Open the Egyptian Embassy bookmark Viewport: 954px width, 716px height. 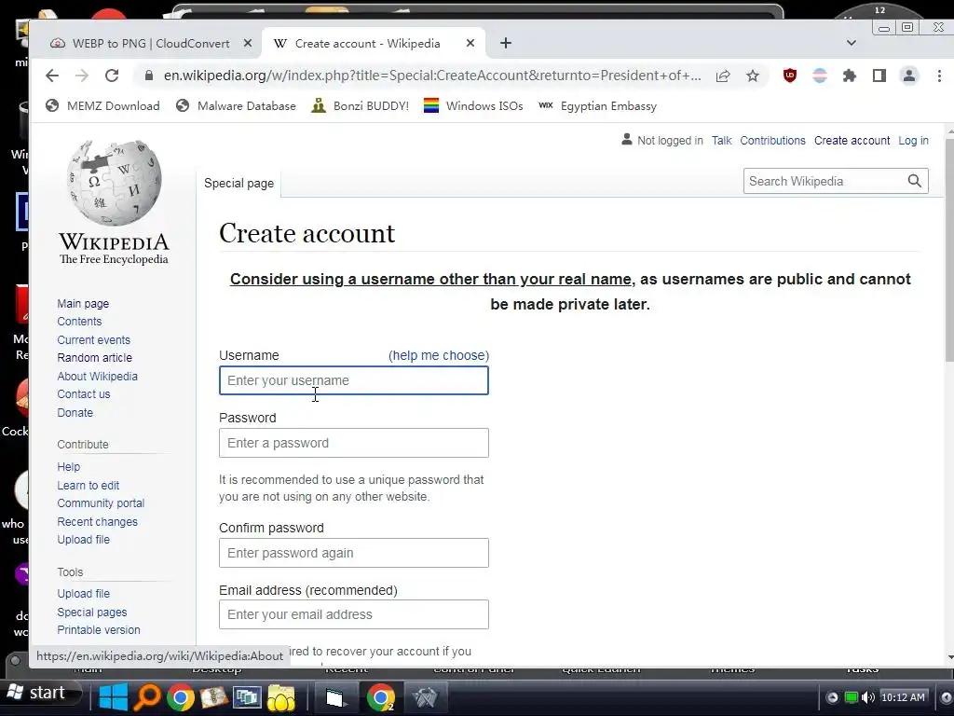[597, 106]
